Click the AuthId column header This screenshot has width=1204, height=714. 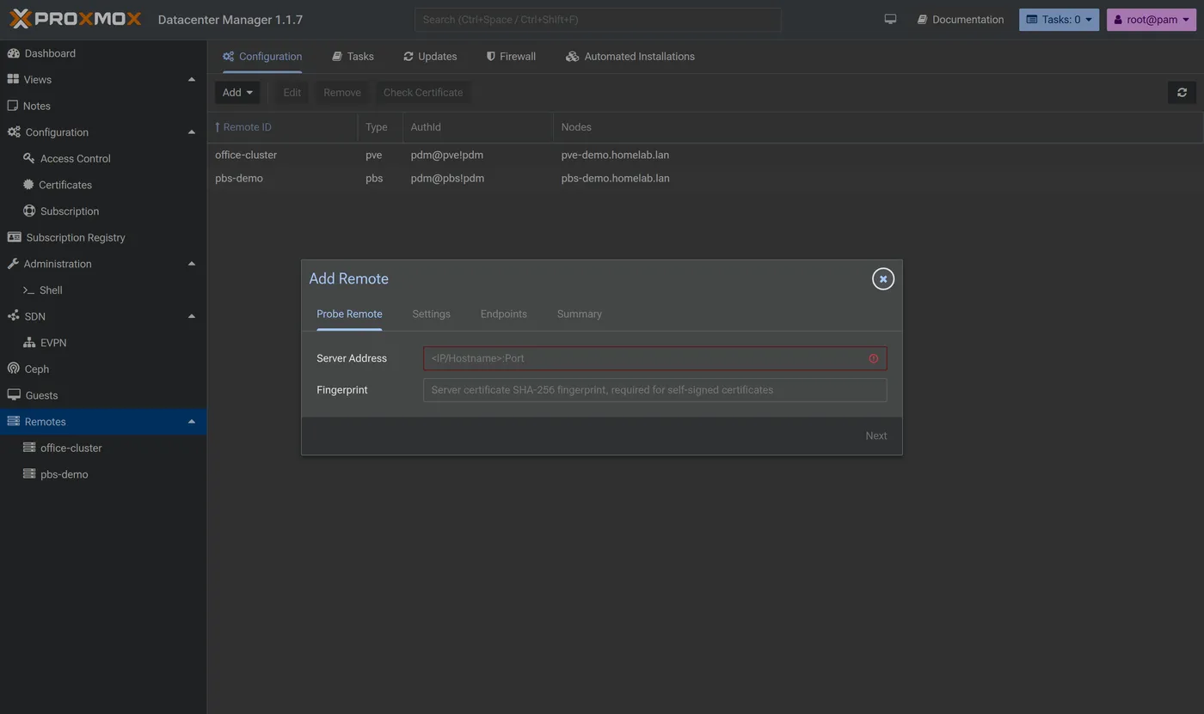click(x=477, y=127)
